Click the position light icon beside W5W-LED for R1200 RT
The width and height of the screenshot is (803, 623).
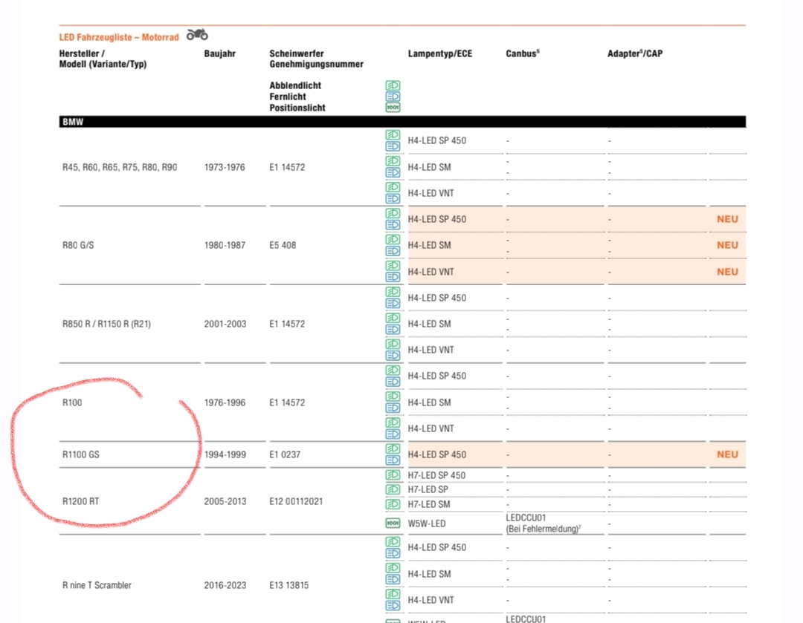(393, 523)
